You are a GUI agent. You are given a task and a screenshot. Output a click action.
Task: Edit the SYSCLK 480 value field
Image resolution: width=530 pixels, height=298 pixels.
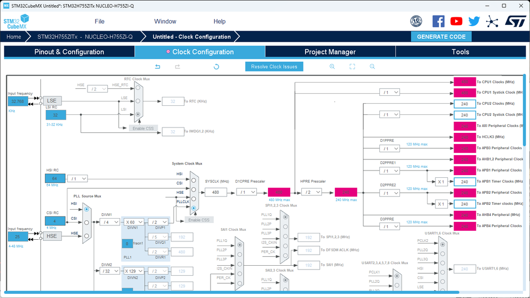point(215,192)
